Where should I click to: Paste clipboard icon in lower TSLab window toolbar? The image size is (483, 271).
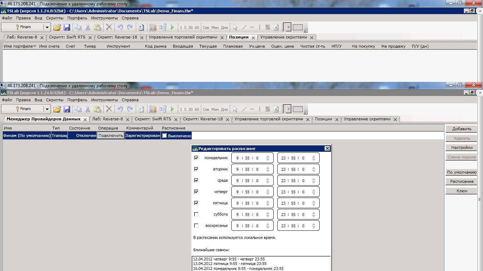[97, 109]
